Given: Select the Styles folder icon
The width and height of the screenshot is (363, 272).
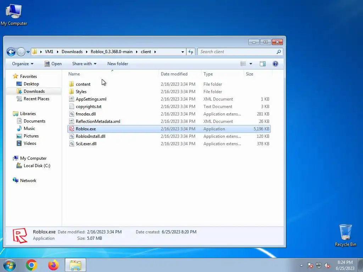Looking at the screenshot, I should click(x=72, y=92).
